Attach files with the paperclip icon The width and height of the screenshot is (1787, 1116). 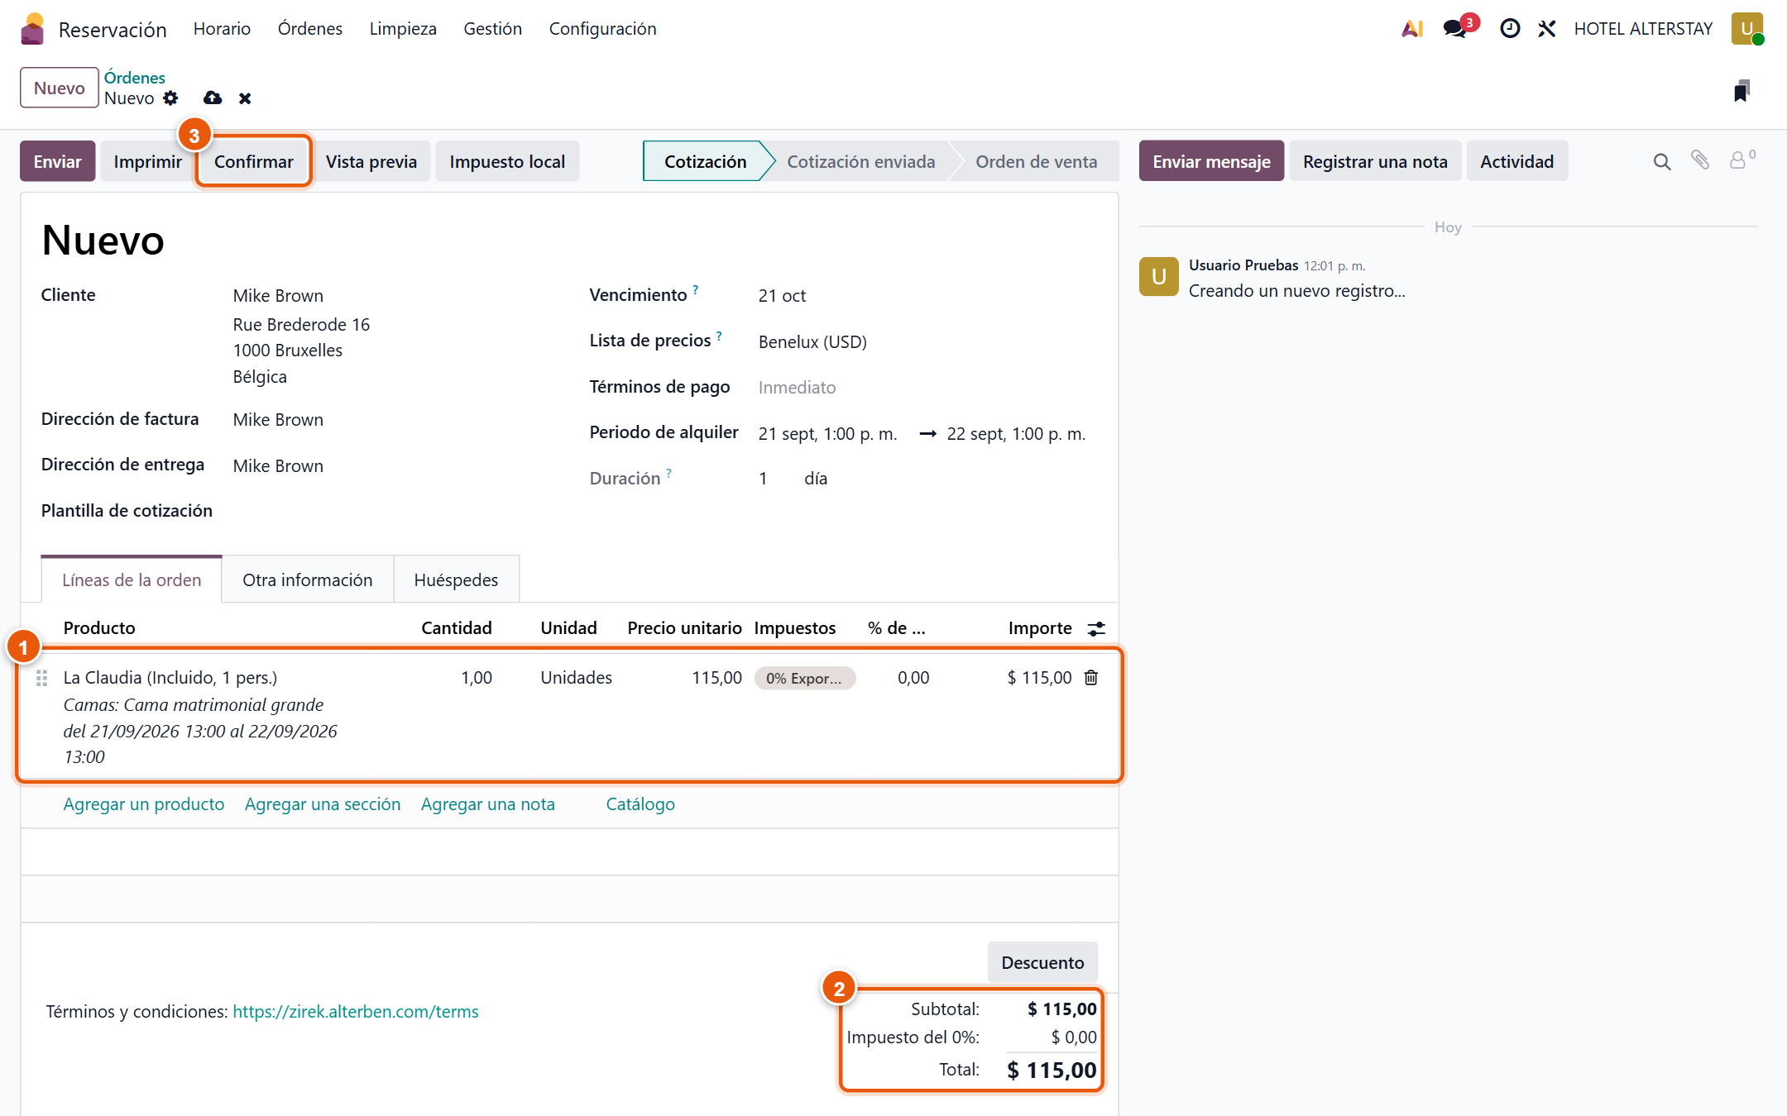pyautogui.click(x=1700, y=160)
